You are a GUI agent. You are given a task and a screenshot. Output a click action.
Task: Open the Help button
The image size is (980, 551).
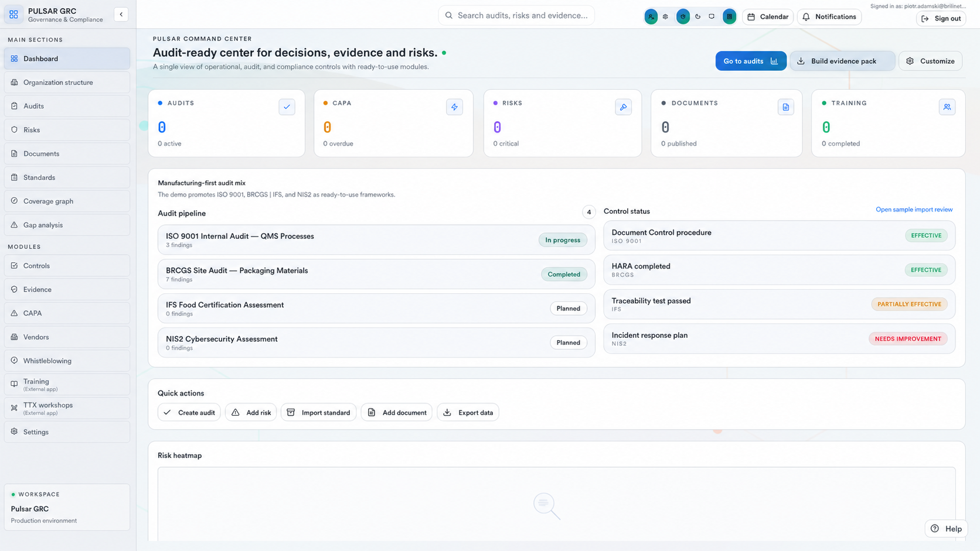click(947, 529)
